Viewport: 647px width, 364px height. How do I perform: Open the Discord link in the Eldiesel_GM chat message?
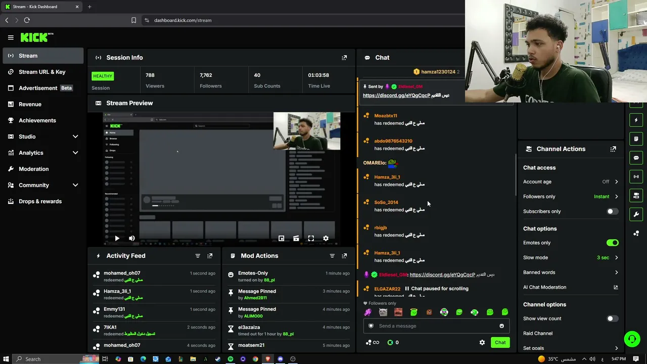pos(442,275)
